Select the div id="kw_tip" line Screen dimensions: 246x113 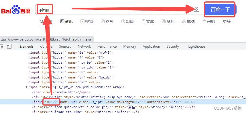pos(139,97)
